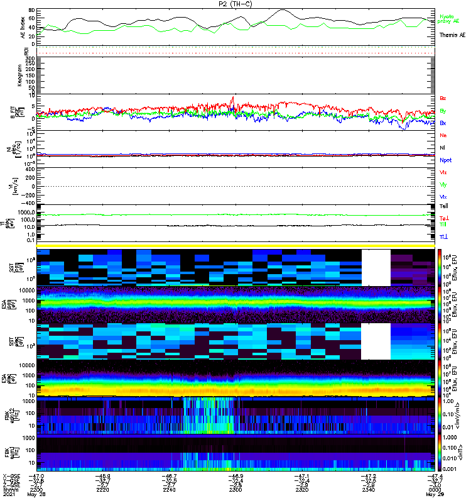Select the blue Npot legend entry
471x503 pixels.
[x=445, y=160]
